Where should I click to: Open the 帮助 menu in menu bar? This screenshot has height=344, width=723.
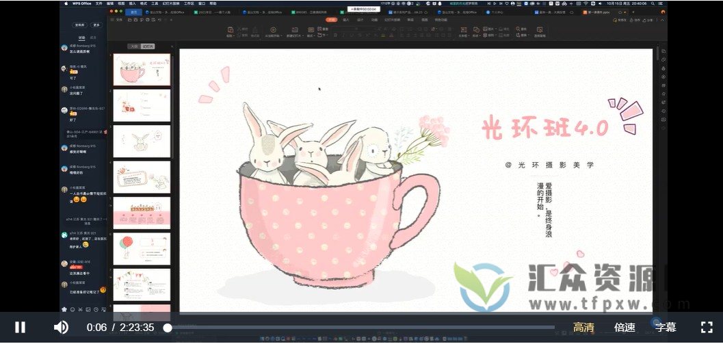211,3
